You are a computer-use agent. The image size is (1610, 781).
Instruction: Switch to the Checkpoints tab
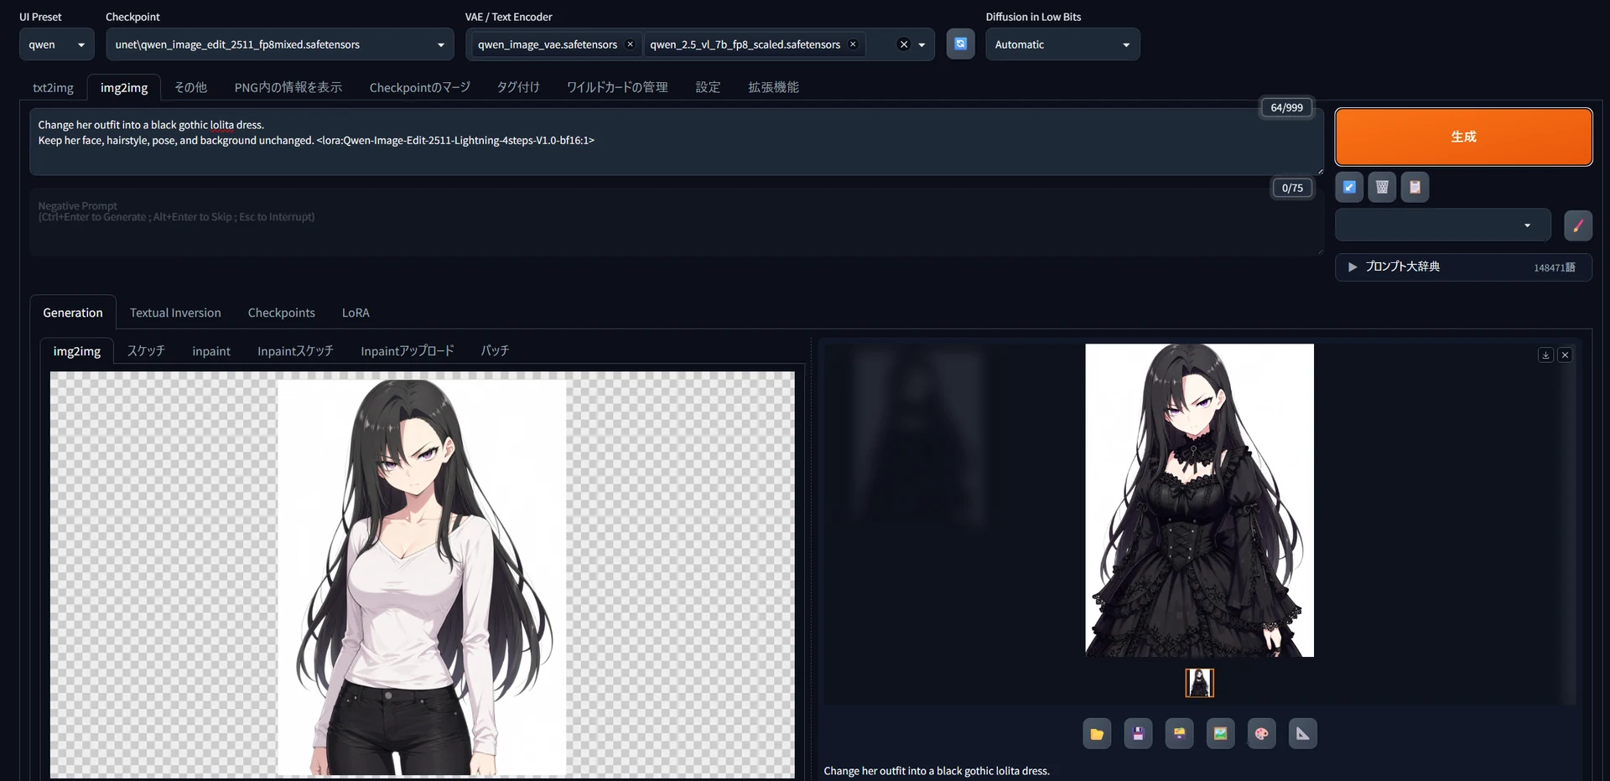click(x=282, y=313)
